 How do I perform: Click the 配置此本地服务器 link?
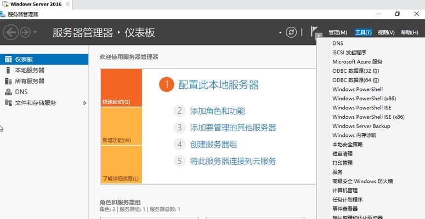point(218,85)
